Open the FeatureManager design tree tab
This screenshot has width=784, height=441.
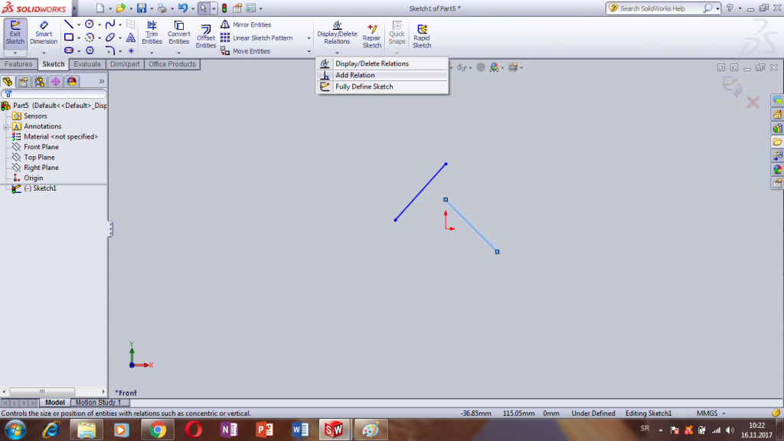point(8,81)
